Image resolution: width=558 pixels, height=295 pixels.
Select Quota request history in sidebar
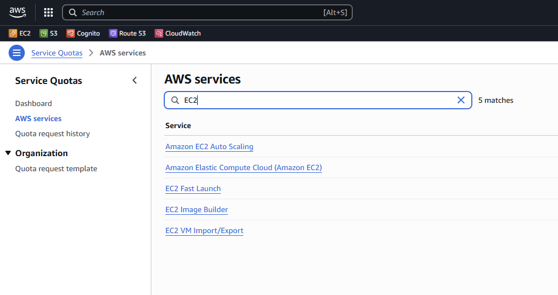tap(52, 134)
